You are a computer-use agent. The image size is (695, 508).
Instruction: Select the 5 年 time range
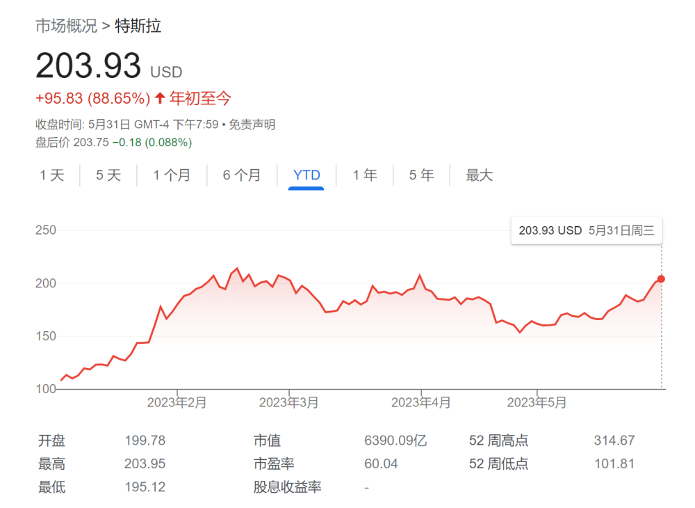pos(422,175)
